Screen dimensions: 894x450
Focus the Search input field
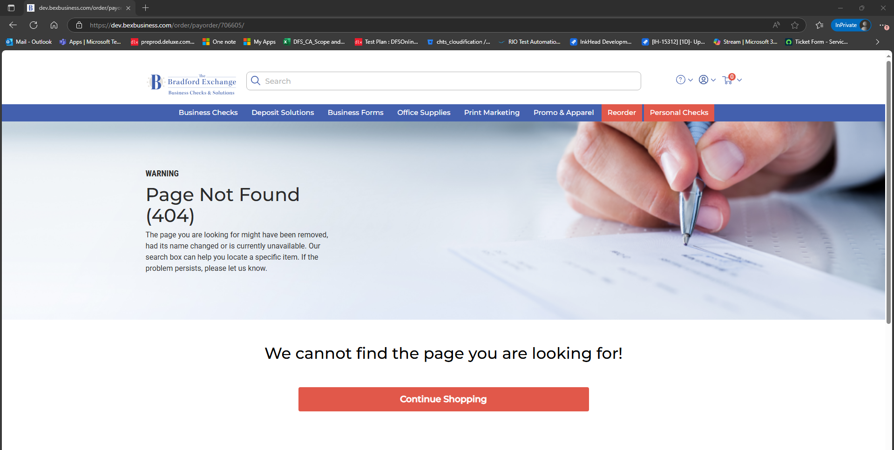(444, 81)
